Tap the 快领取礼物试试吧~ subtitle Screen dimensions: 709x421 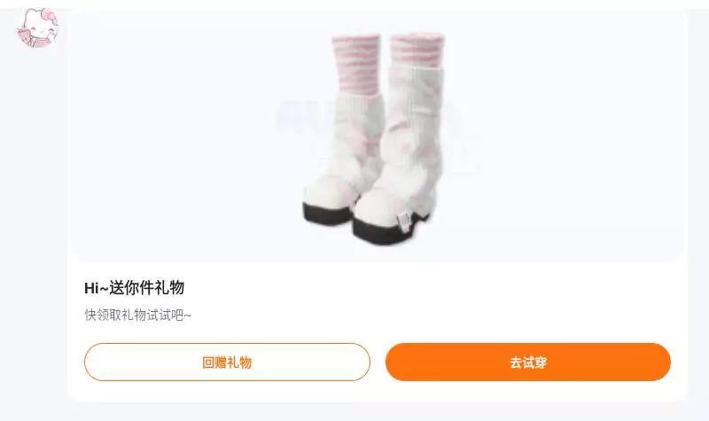click(x=138, y=315)
